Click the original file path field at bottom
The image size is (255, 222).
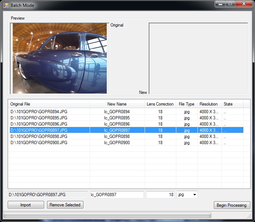[47, 195]
